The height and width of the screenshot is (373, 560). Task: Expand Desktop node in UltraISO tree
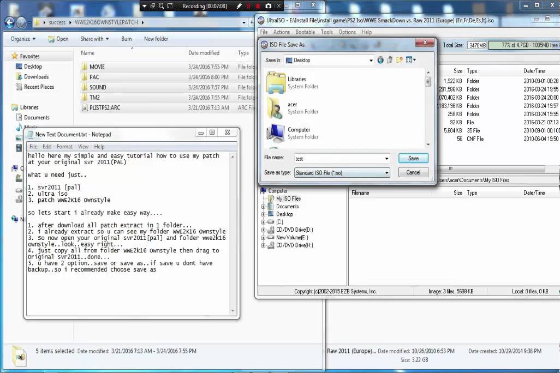[x=263, y=214]
